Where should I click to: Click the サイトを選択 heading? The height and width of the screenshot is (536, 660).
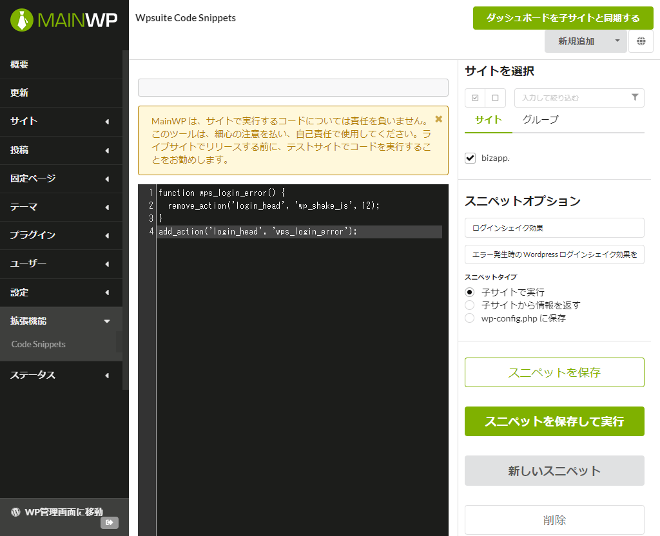pyautogui.click(x=500, y=71)
